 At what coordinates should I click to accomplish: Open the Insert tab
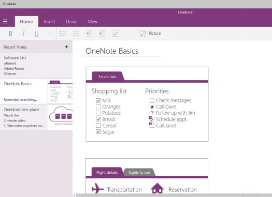(x=49, y=22)
